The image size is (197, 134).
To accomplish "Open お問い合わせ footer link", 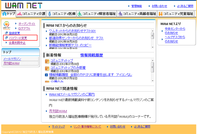I will 118,126.
